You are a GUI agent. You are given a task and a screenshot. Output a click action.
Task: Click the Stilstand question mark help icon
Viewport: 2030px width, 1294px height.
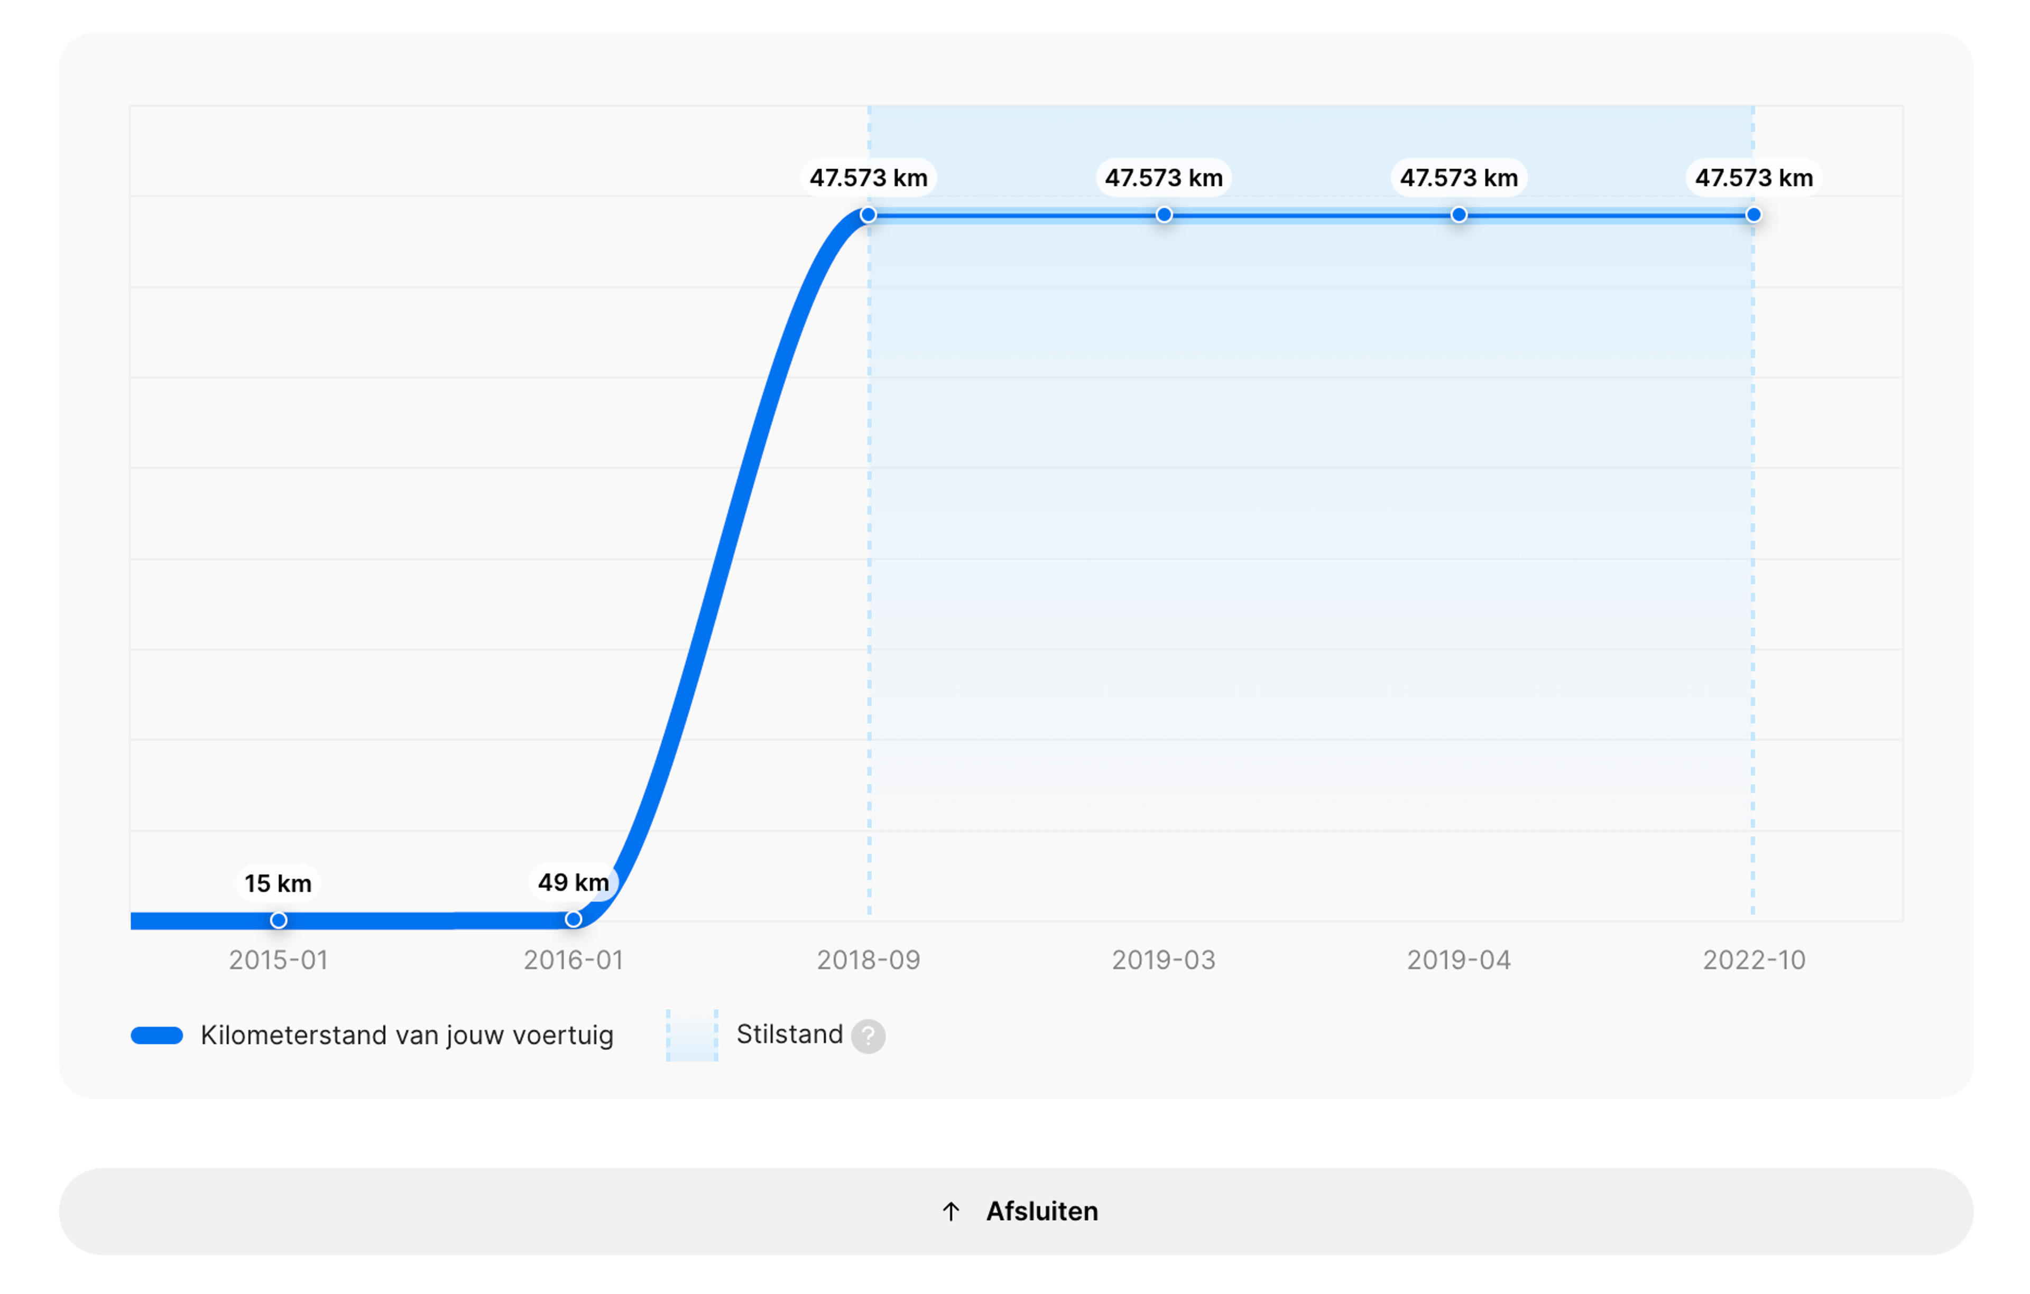[x=868, y=1036]
